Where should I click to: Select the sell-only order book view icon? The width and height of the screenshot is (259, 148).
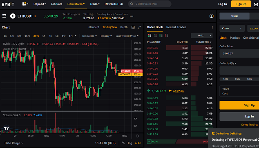pyautogui.click(x=167, y=35)
